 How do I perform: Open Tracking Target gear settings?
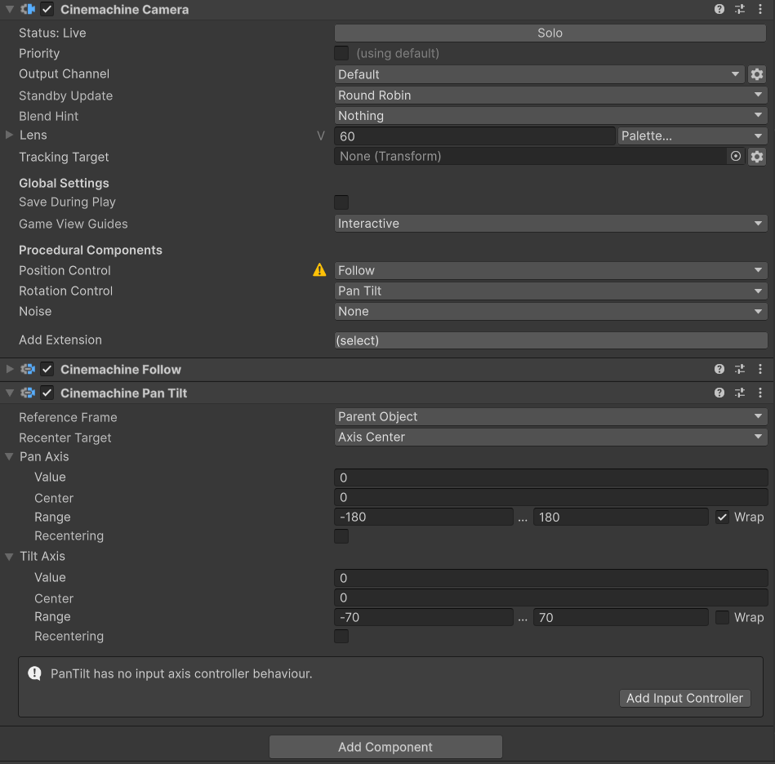(x=757, y=157)
